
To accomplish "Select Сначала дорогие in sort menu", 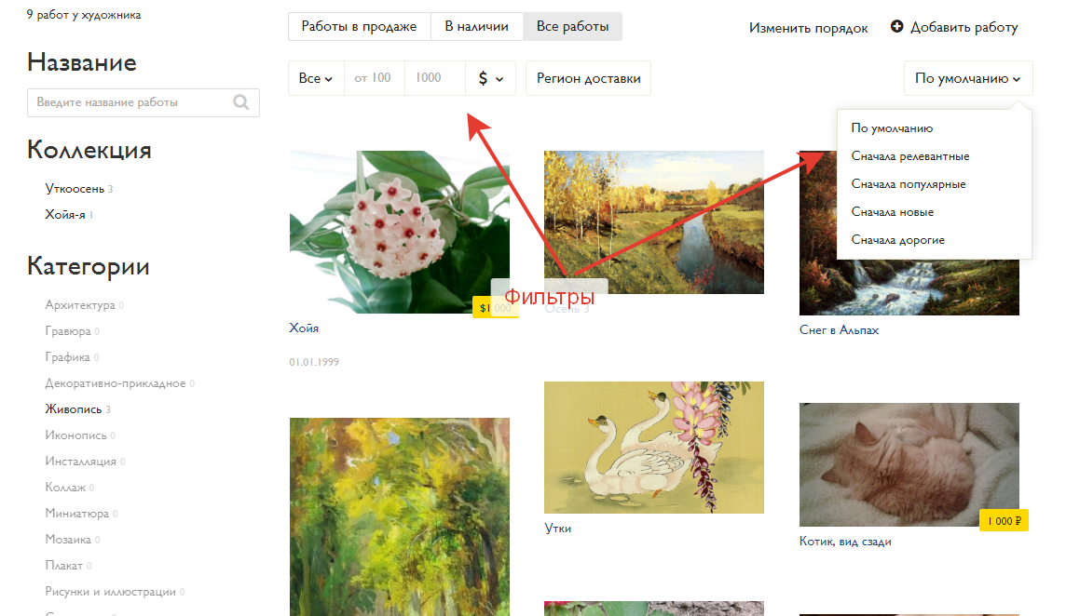I will click(x=897, y=240).
